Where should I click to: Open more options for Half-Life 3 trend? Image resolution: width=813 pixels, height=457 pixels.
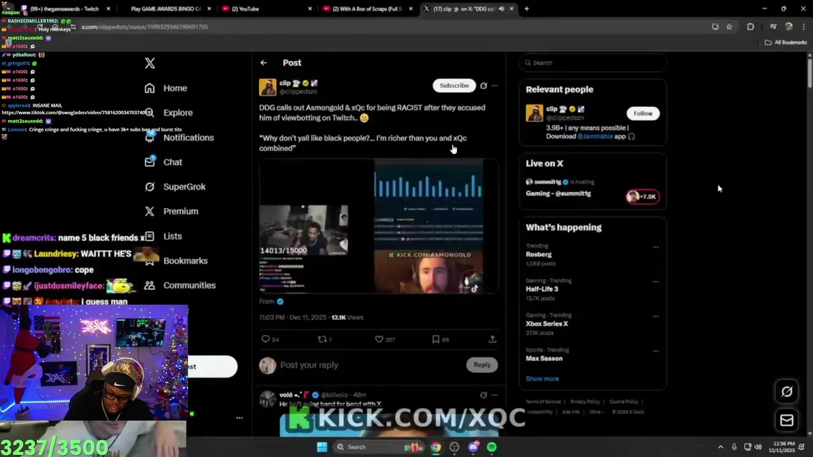pyautogui.click(x=655, y=281)
